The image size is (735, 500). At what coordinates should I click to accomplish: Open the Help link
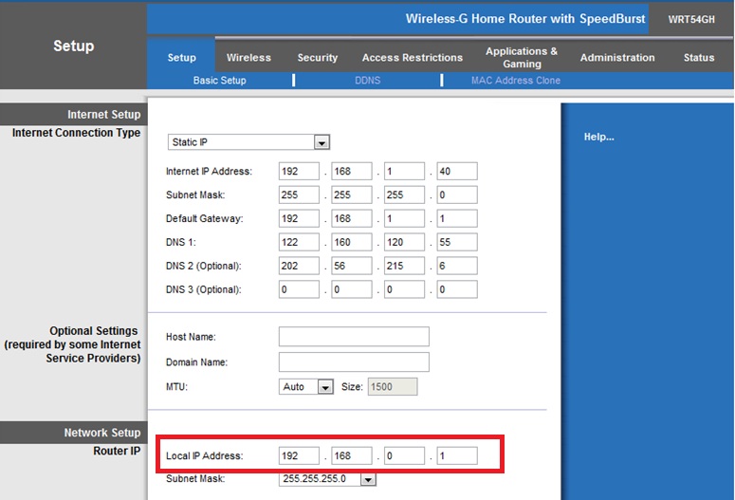598,137
